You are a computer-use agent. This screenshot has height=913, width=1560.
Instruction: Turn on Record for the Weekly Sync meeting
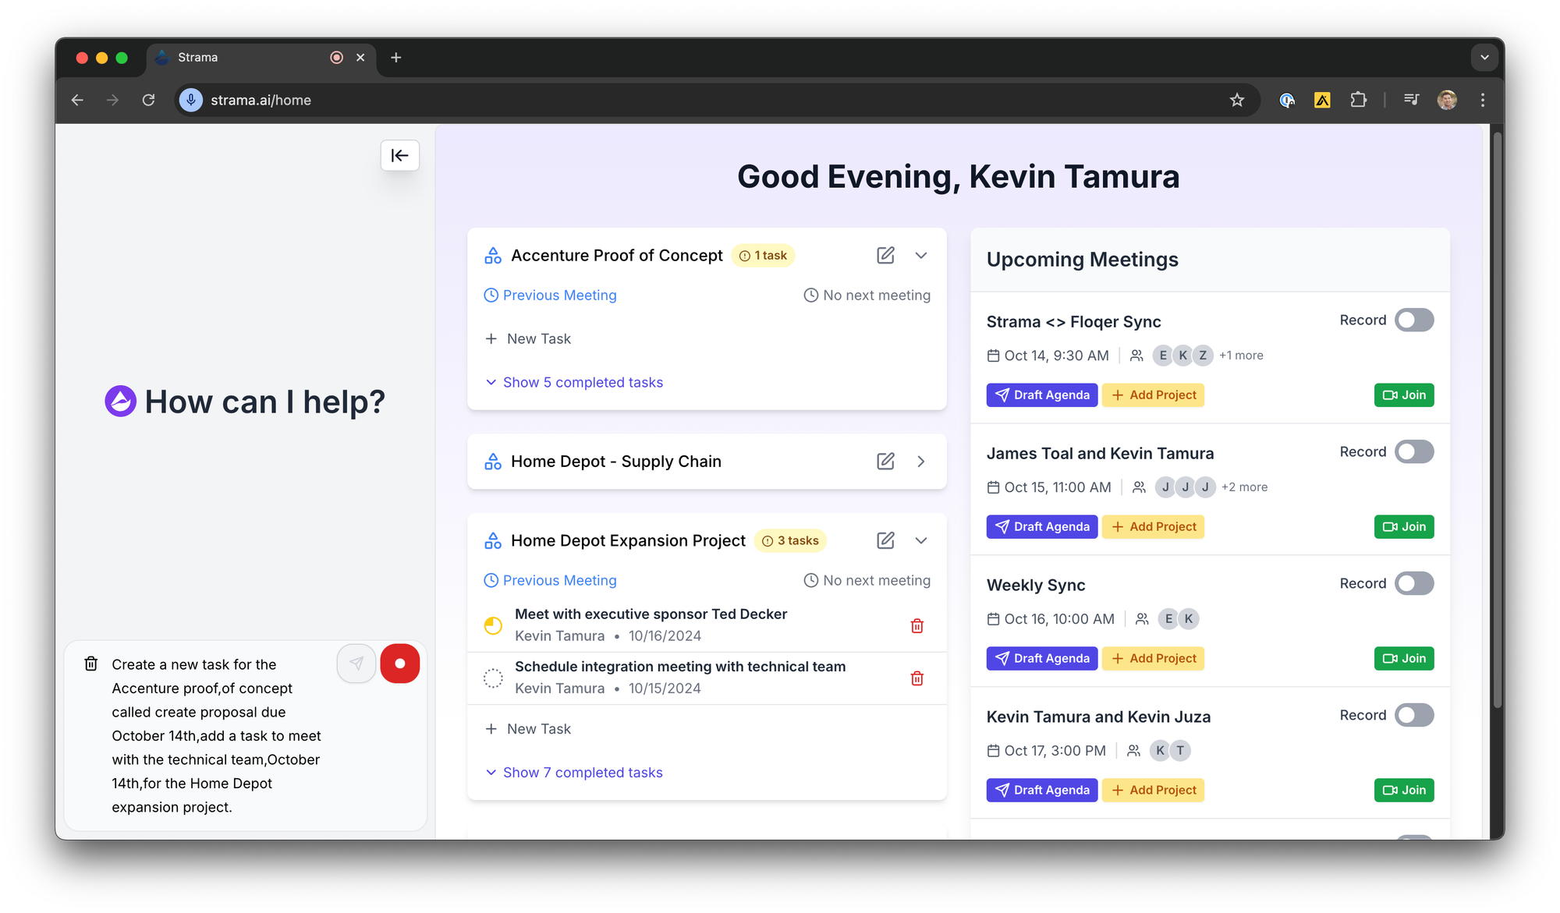click(x=1413, y=583)
